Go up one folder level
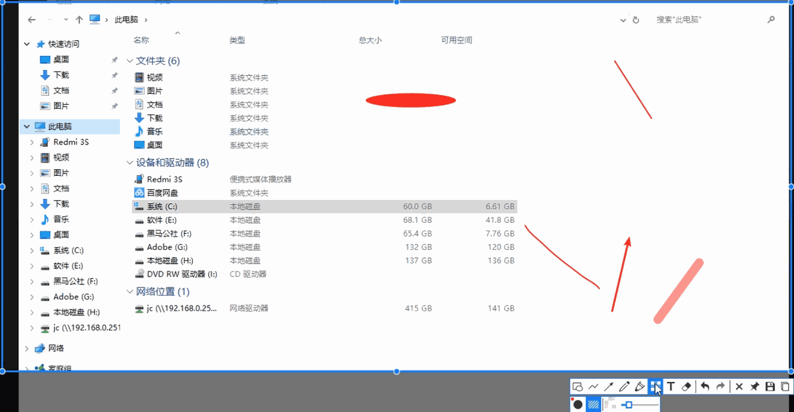This screenshot has height=412, width=794. click(x=79, y=20)
